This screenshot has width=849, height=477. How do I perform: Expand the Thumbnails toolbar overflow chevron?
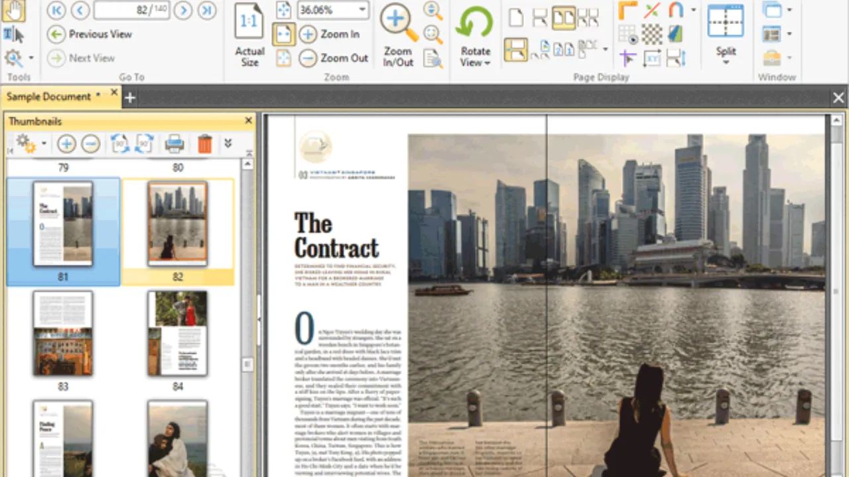[228, 143]
